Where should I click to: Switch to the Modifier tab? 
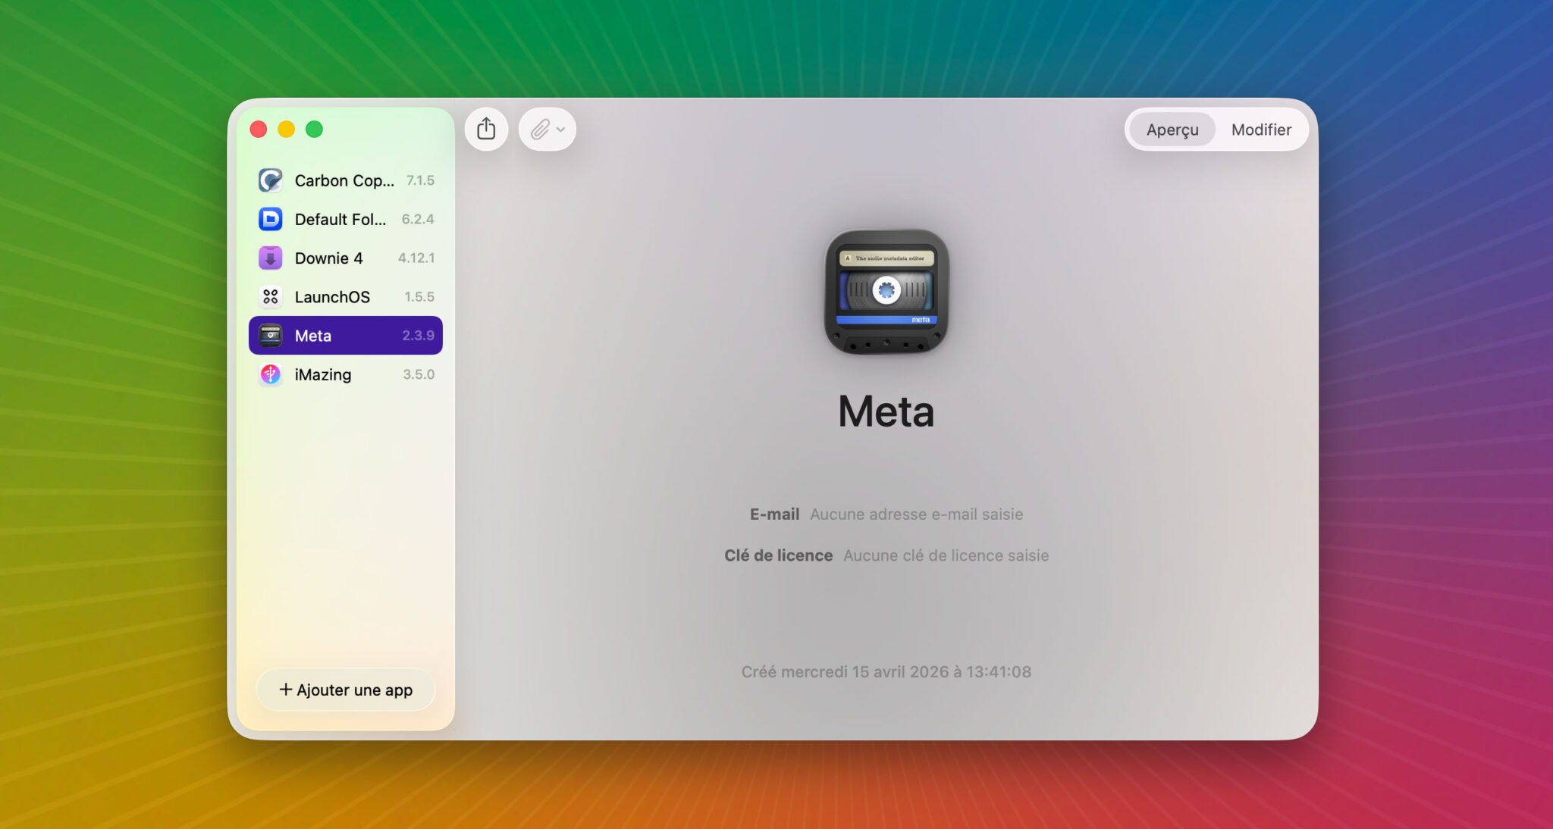pyautogui.click(x=1261, y=130)
